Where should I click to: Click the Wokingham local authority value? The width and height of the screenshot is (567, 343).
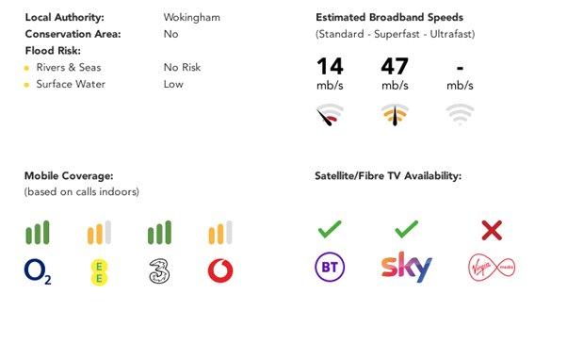click(191, 17)
